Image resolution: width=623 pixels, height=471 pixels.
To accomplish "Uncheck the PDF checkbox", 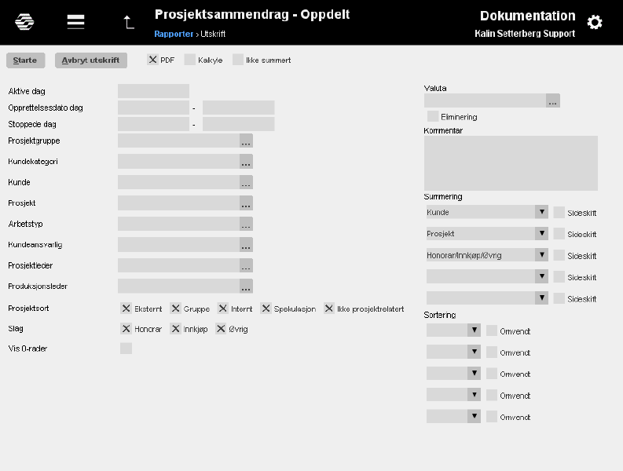I will [152, 60].
